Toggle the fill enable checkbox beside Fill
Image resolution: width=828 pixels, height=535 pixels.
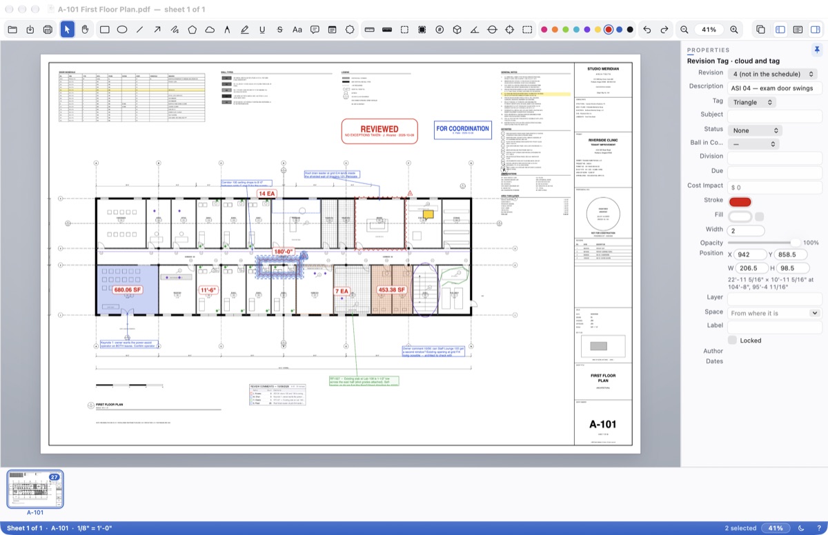click(760, 216)
